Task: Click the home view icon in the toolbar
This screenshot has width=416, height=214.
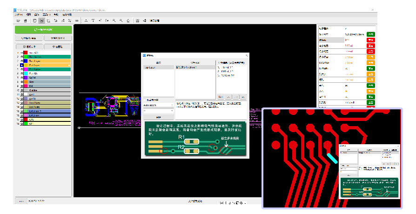Action: pyautogui.click(x=128, y=20)
